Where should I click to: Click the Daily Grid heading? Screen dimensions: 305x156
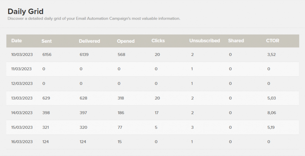26,12
